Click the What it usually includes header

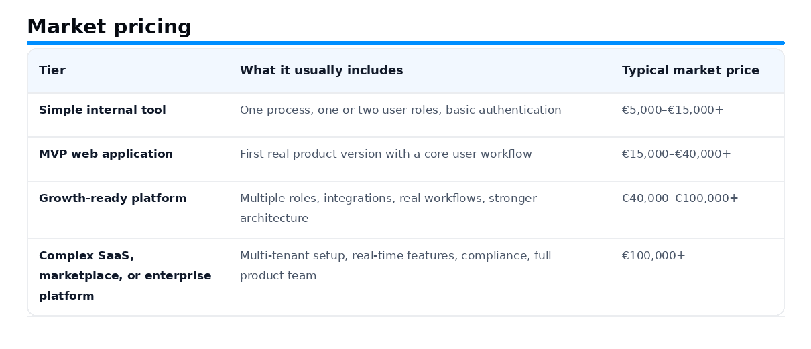click(x=322, y=70)
